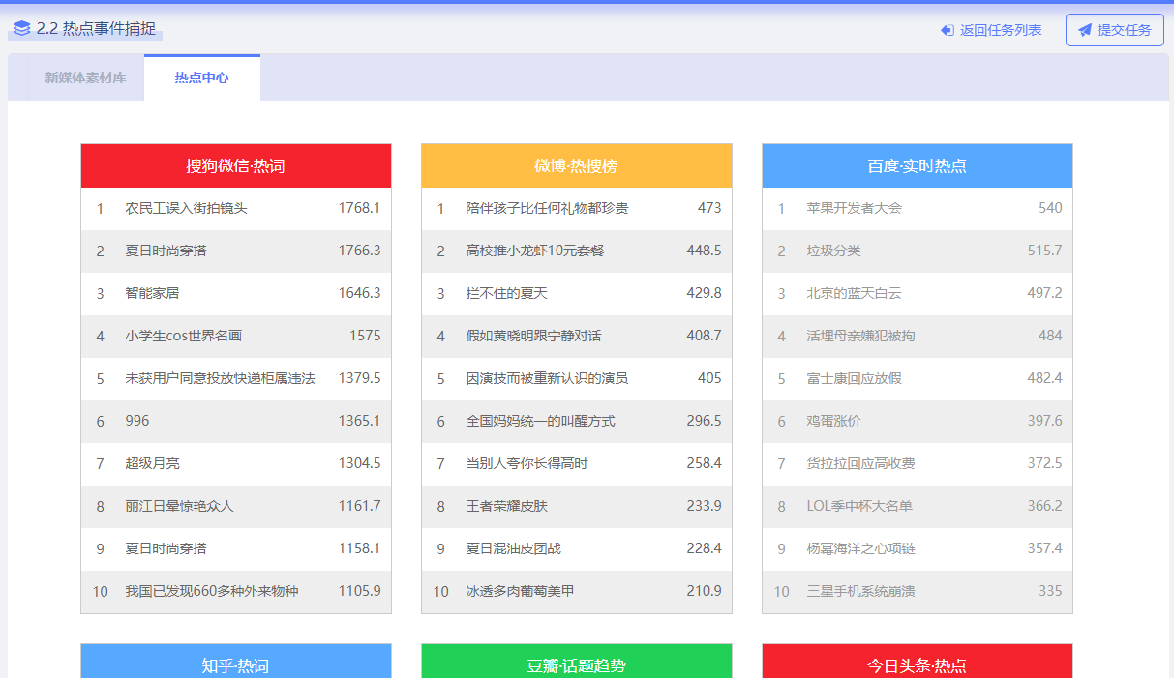
Task: Open the 返回任务列表 link
Action: pyautogui.click(x=991, y=30)
